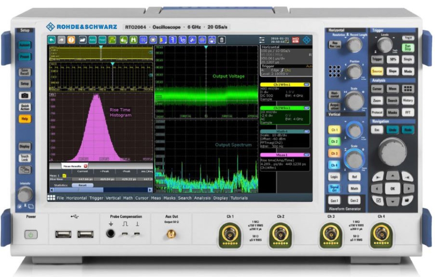Click Reset in the Statistics row
The image size is (435, 277).
click(x=82, y=185)
